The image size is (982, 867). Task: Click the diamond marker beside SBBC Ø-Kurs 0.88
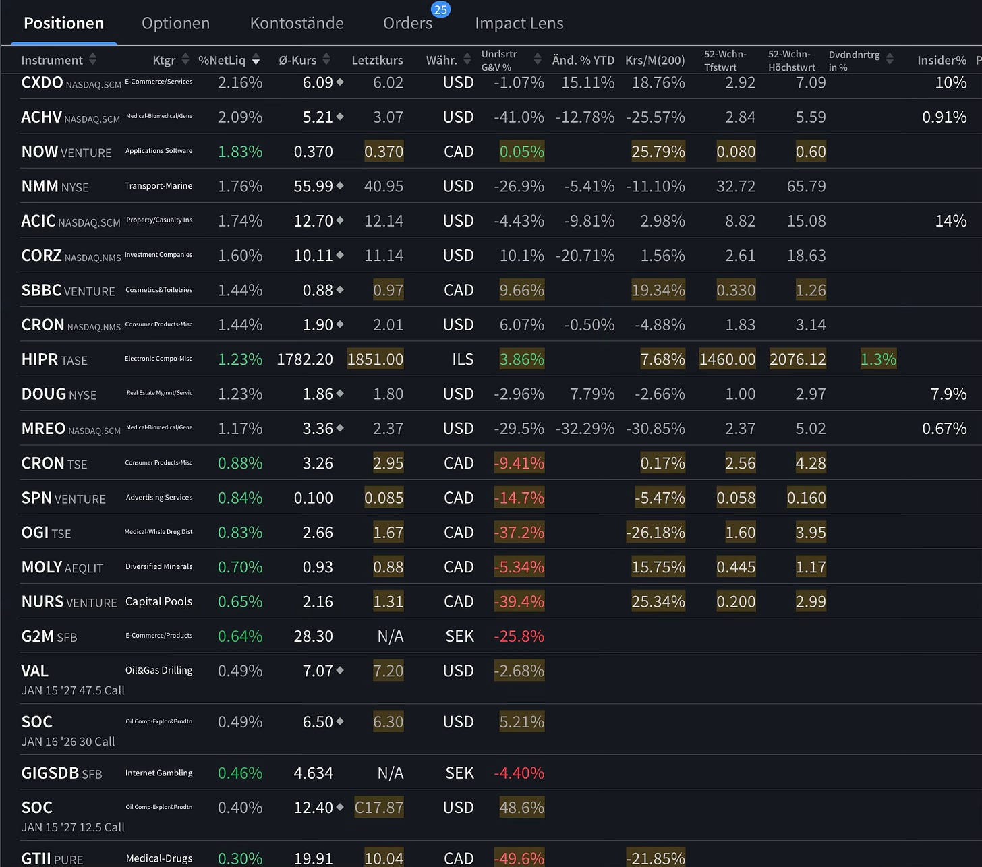(340, 289)
